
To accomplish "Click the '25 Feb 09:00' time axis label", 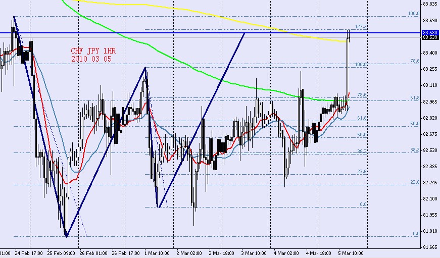I will point(61,253).
